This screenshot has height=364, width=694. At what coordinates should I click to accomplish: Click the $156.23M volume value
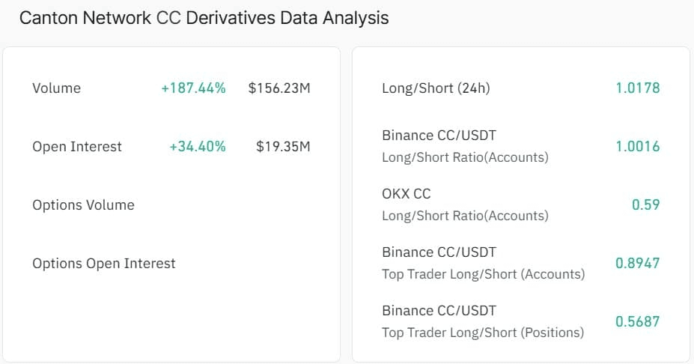(279, 88)
